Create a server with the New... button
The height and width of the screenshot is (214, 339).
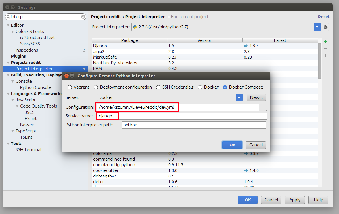click(x=256, y=97)
